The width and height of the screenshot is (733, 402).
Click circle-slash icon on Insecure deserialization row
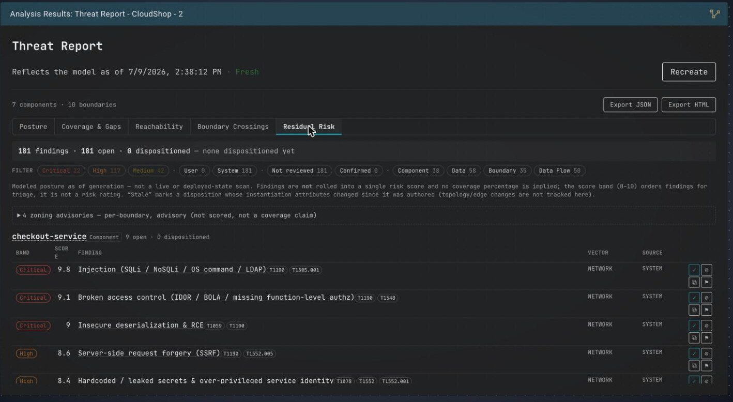pos(706,326)
